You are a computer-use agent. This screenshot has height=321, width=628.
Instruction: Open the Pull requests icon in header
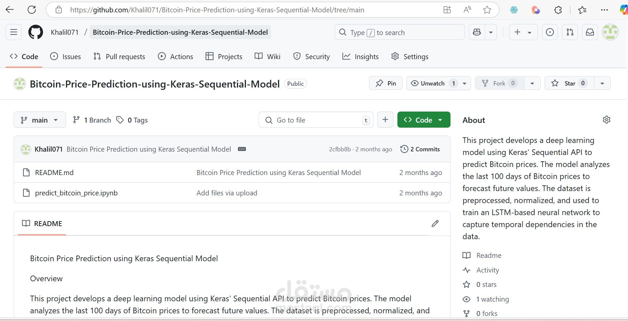coord(570,32)
